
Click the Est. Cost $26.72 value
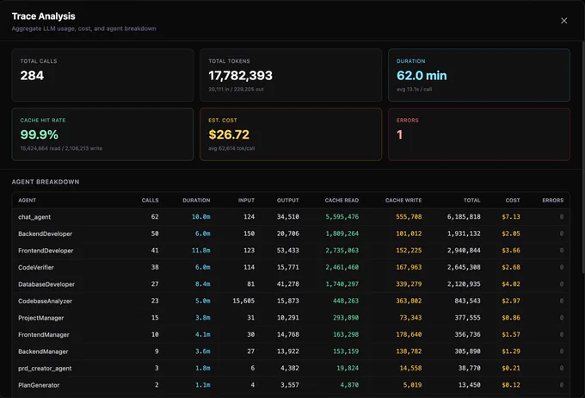coord(229,134)
